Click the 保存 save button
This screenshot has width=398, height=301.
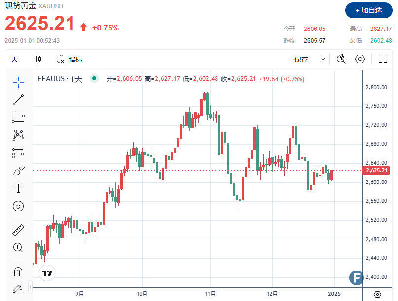point(301,60)
